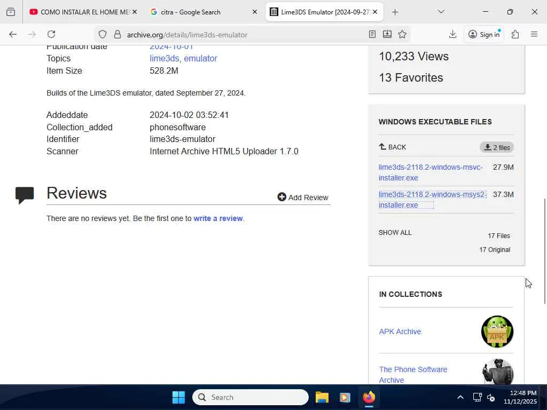Click the 27.9M file size

[x=503, y=167]
